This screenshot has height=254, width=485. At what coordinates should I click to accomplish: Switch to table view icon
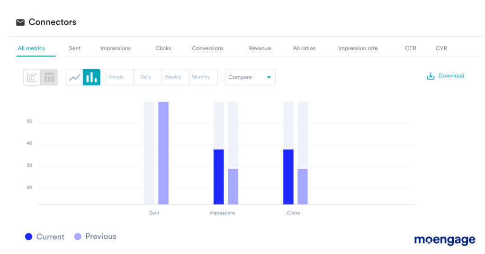[x=49, y=77]
